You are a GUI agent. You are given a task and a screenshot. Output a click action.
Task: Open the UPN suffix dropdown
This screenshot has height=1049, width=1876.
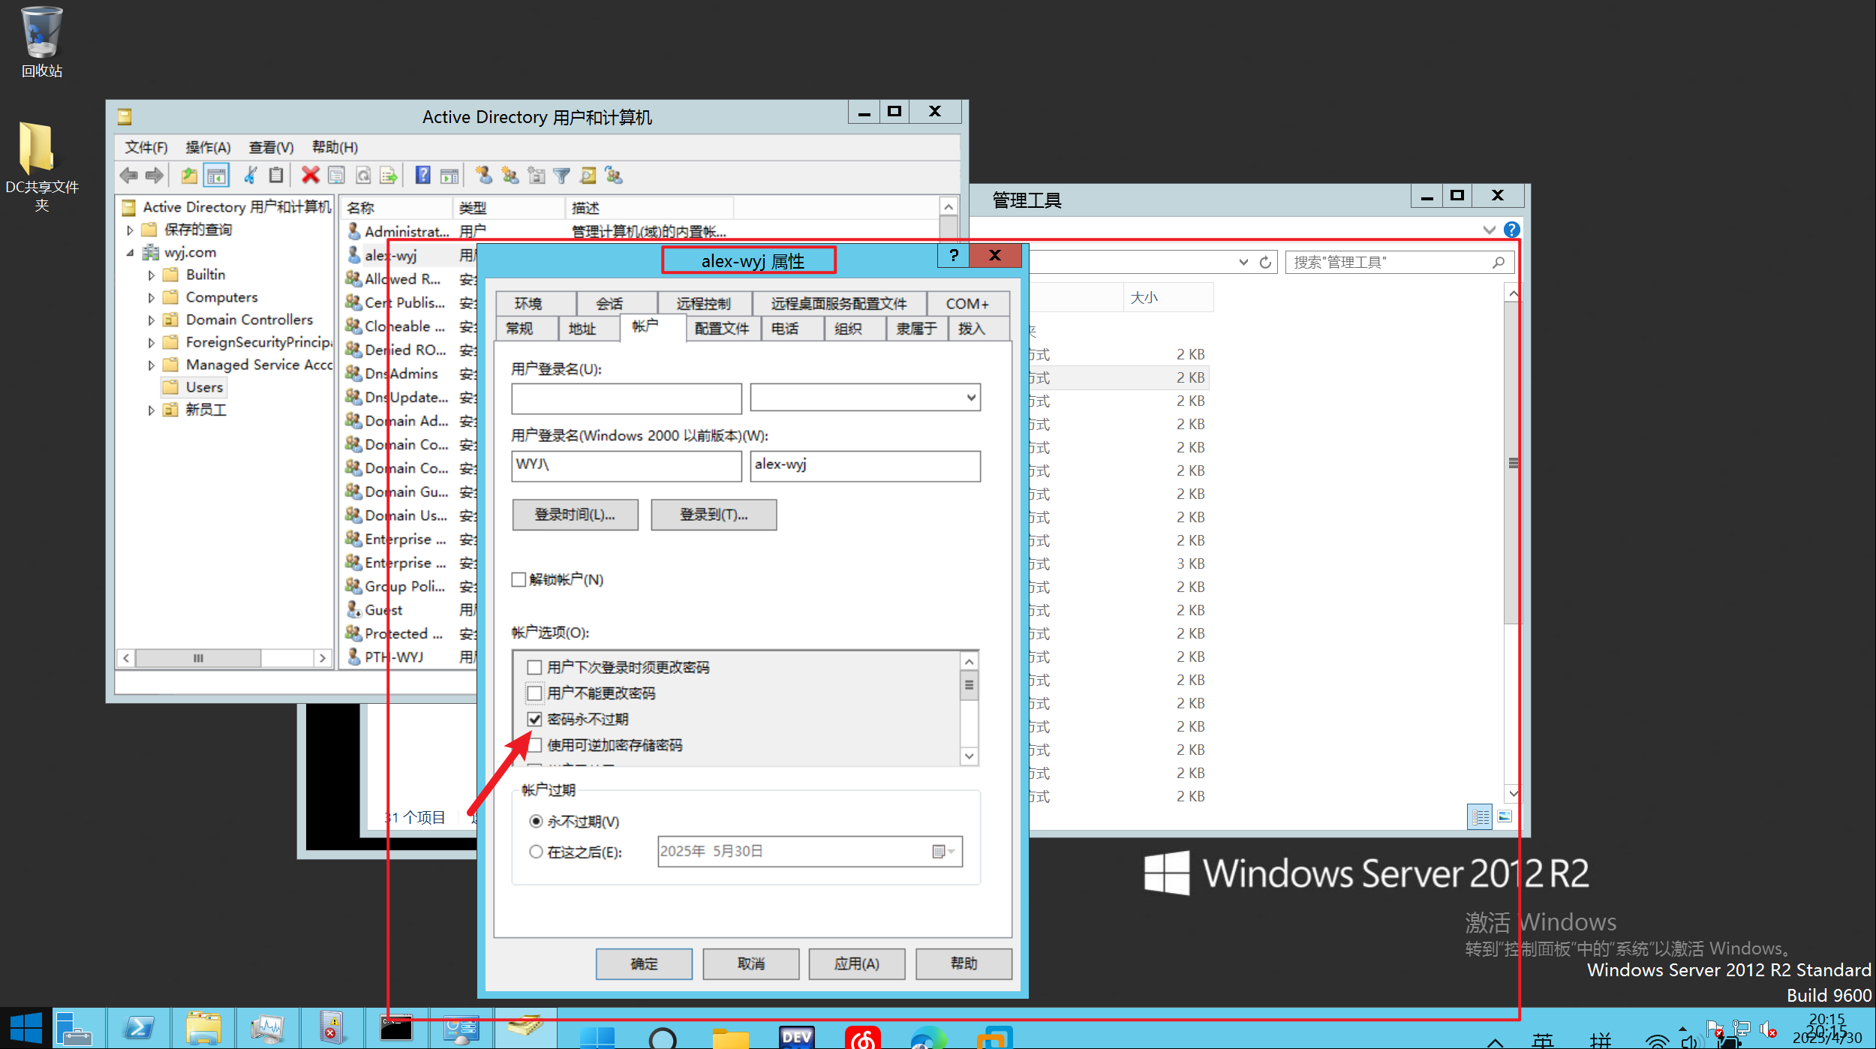pos(971,398)
